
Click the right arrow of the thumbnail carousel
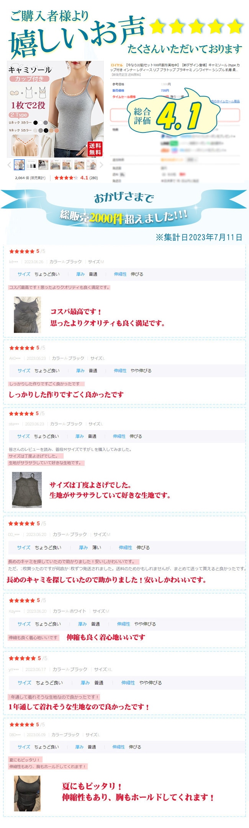click(x=101, y=165)
